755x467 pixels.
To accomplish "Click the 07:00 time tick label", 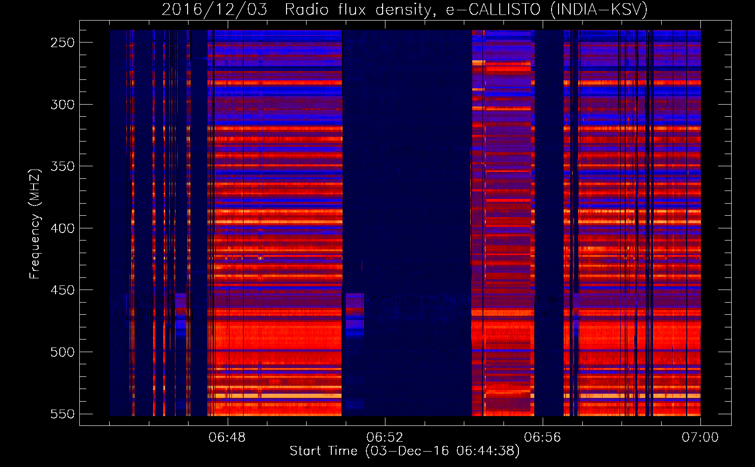I will pos(700,438).
